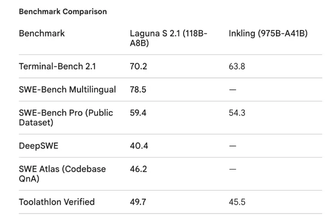This screenshot has height=223, width=335.
Task: Select the Benchmark column header
Action: click(x=42, y=33)
